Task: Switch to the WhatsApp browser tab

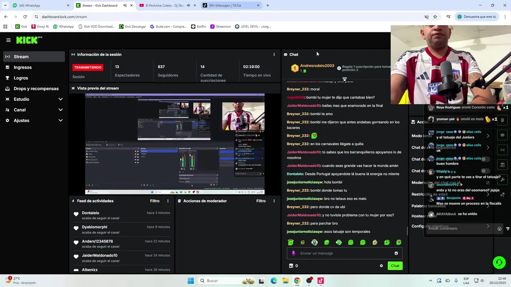Action: 40,6
